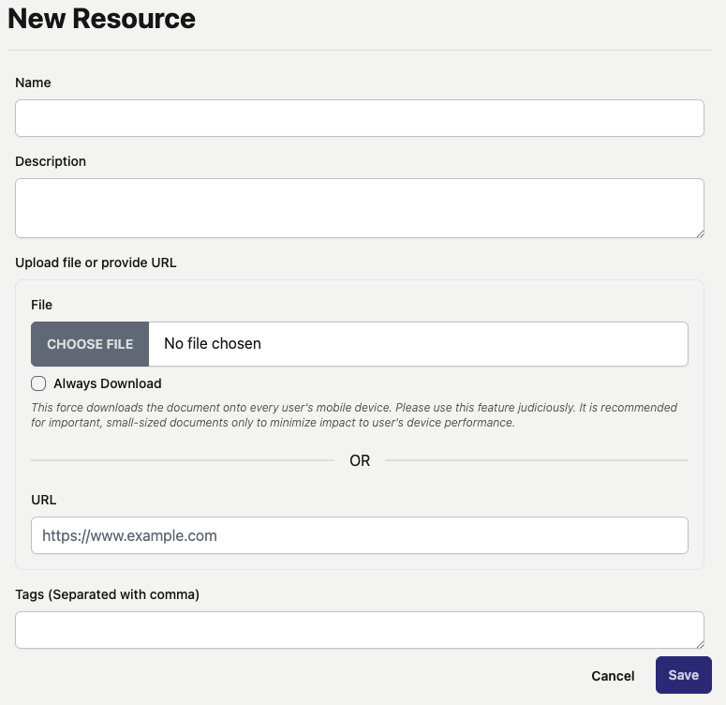This screenshot has width=726, height=705.
Task: Enable the Always Download checkbox
Action: [x=38, y=383]
